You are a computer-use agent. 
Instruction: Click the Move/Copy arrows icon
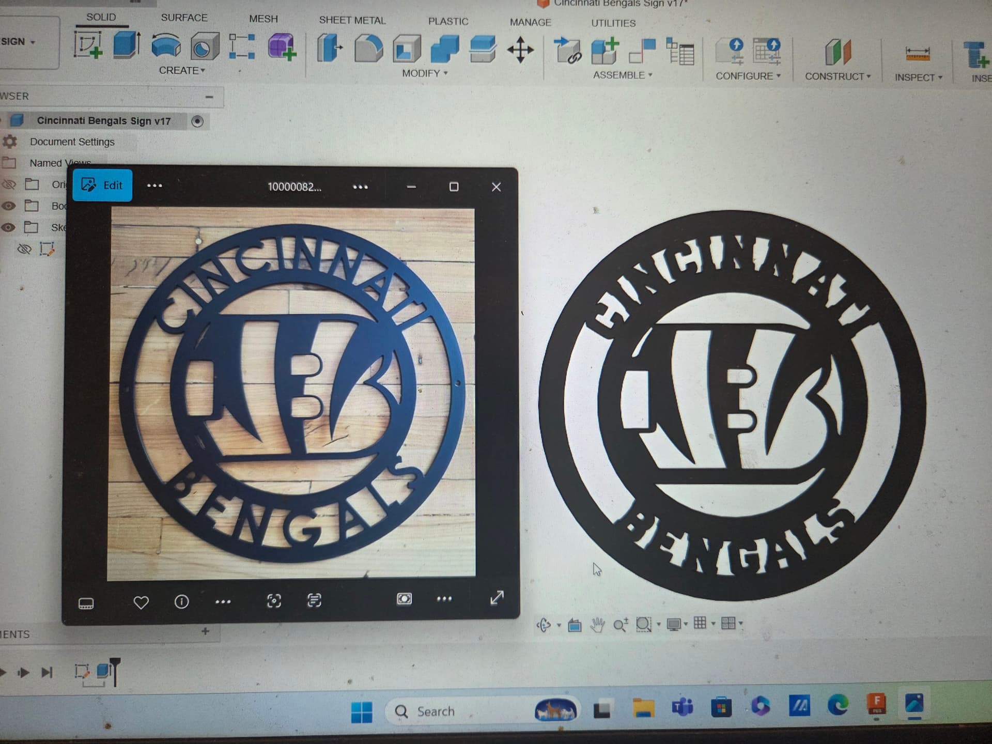pyautogui.click(x=520, y=50)
